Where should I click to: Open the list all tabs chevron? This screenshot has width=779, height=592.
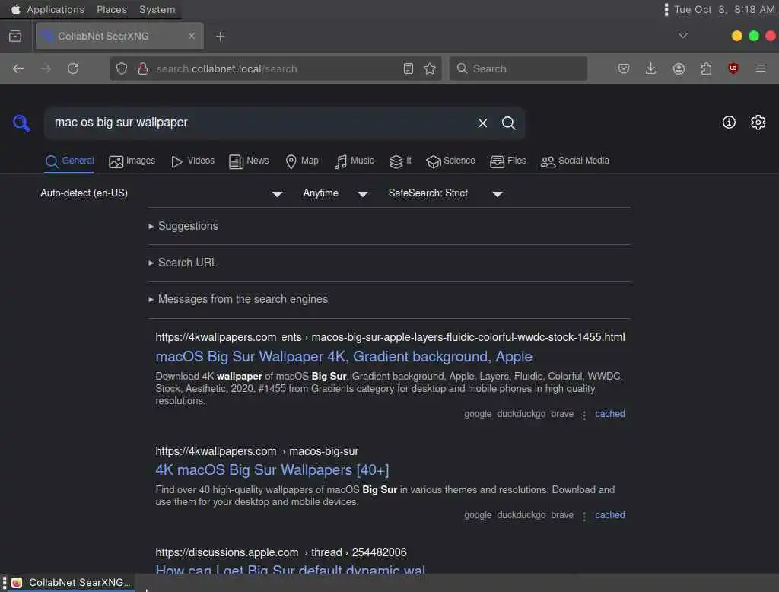pos(683,36)
